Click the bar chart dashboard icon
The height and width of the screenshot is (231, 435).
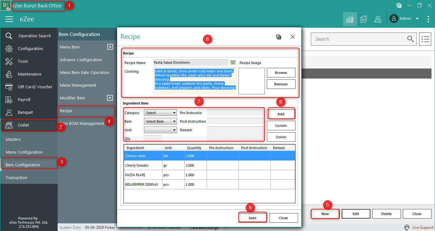coord(350,19)
